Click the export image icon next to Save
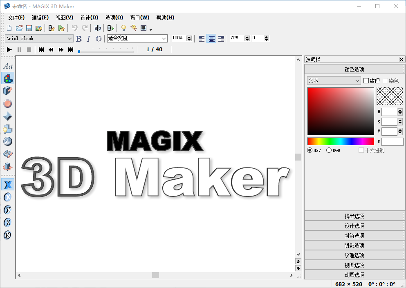This screenshot has height=288, width=406. pos(39,28)
